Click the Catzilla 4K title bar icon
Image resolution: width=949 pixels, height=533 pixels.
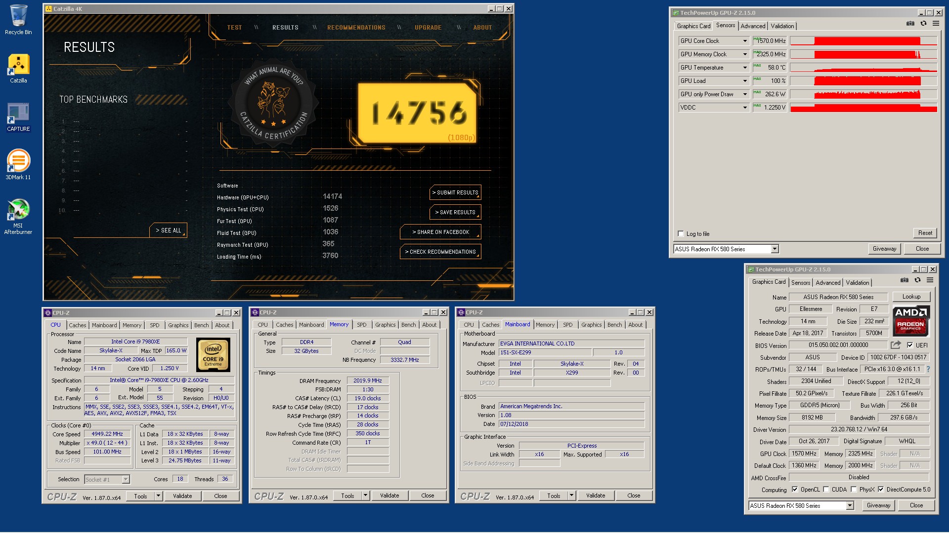tap(48, 9)
